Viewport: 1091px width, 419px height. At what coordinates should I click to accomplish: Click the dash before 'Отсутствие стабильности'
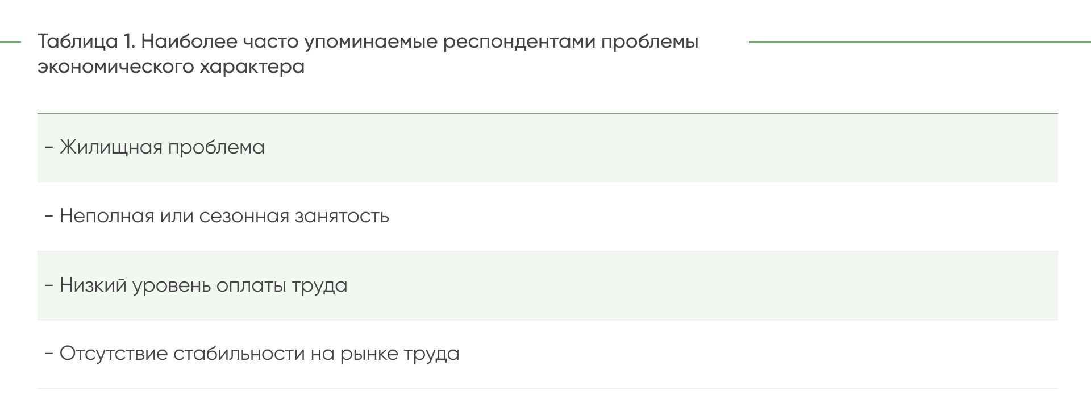(x=49, y=354)
